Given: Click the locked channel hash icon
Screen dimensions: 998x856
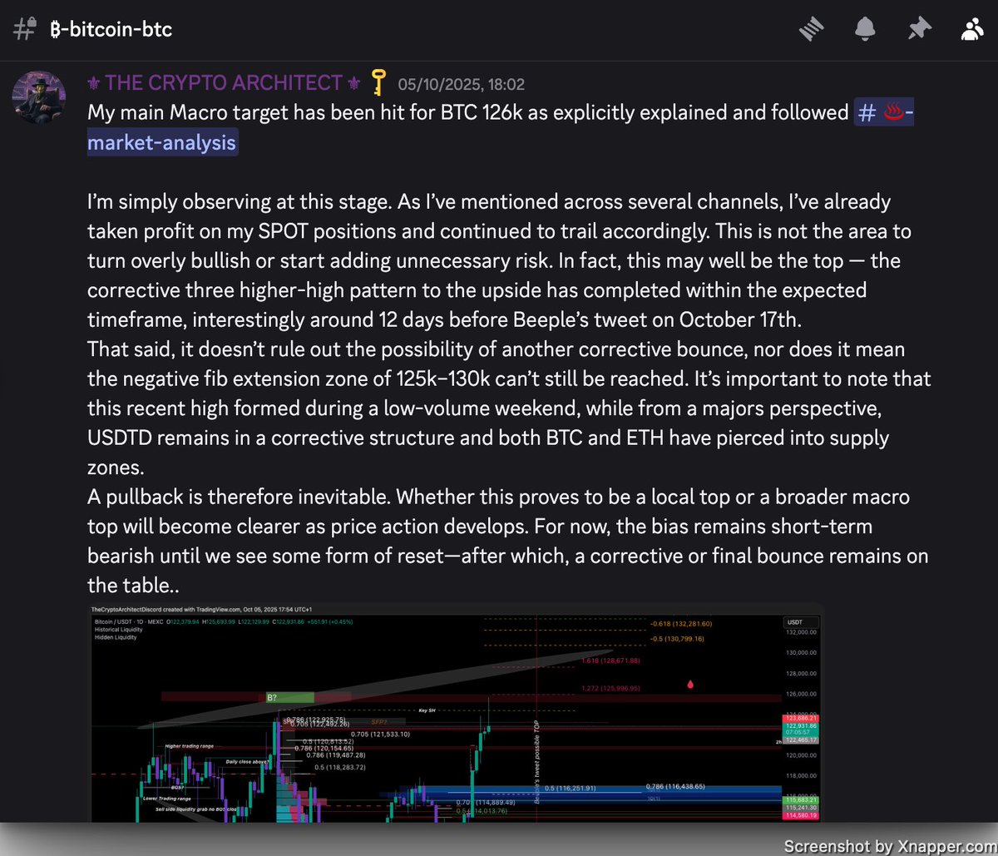Looking at the screenshot, I should point(25,29).
